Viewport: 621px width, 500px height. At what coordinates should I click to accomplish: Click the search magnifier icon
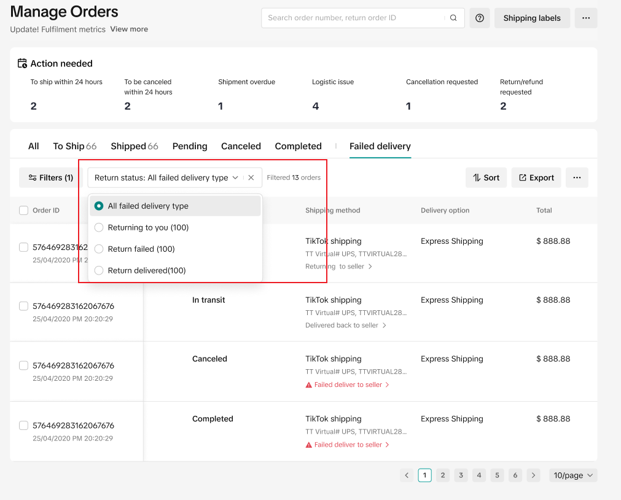tap(453, 18)
